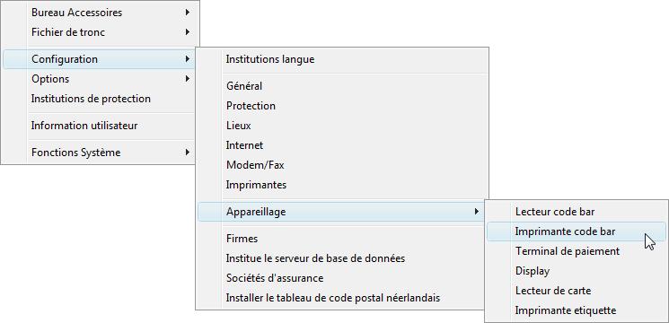The height and width of the screenshot is (323, 669).
Task: Expand the Bureau Accessoires submenu arrow
Action: tap(188, 13)
